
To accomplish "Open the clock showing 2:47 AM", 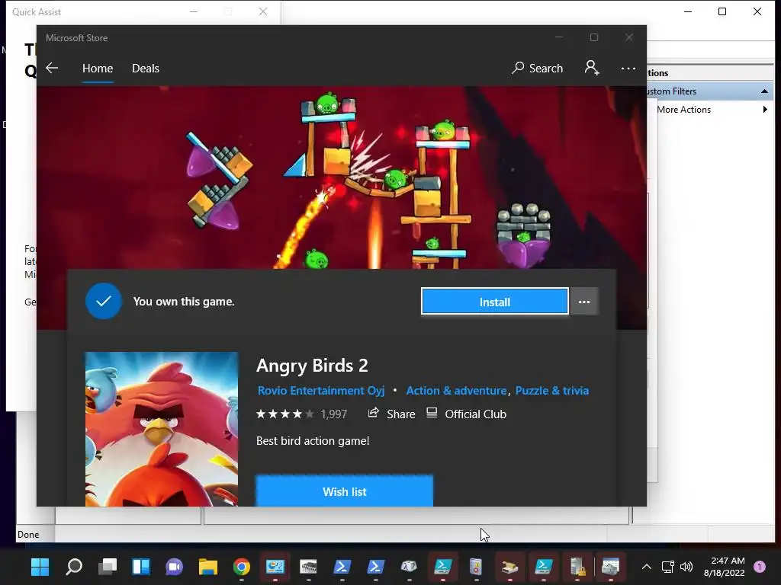I will (724, 567).
